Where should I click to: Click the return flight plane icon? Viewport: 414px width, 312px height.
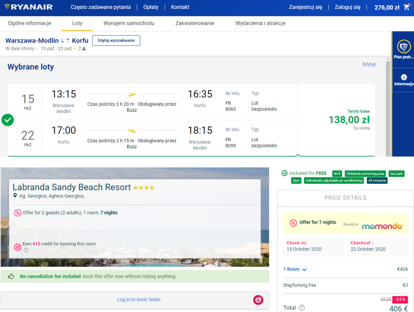(132, 131)
